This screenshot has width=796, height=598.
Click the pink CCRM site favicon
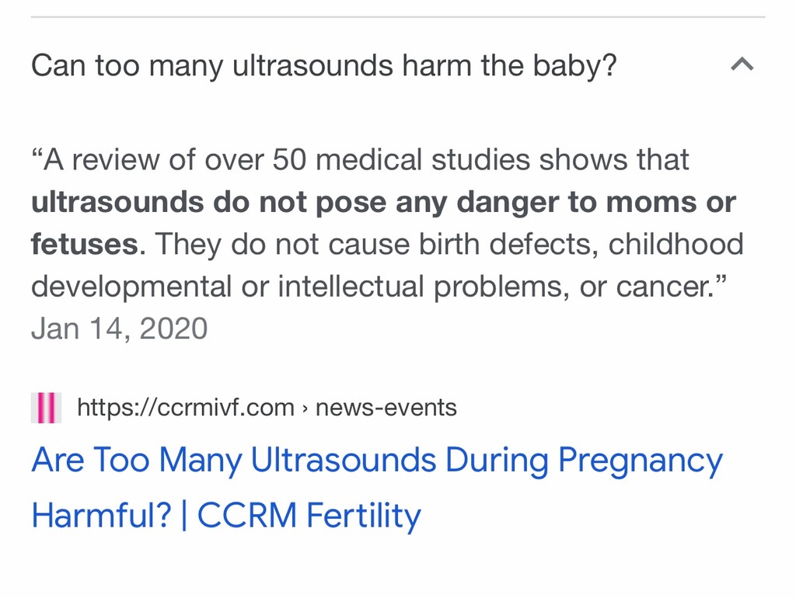pyautogui.click(x=46, y=407)
